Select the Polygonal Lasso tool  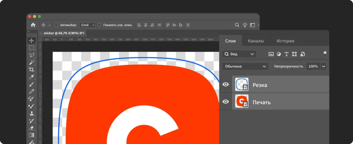tap(31, 55)
